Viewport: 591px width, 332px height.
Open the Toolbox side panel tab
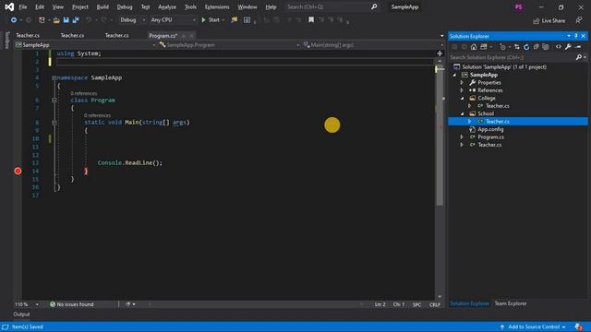coord(6,40)
